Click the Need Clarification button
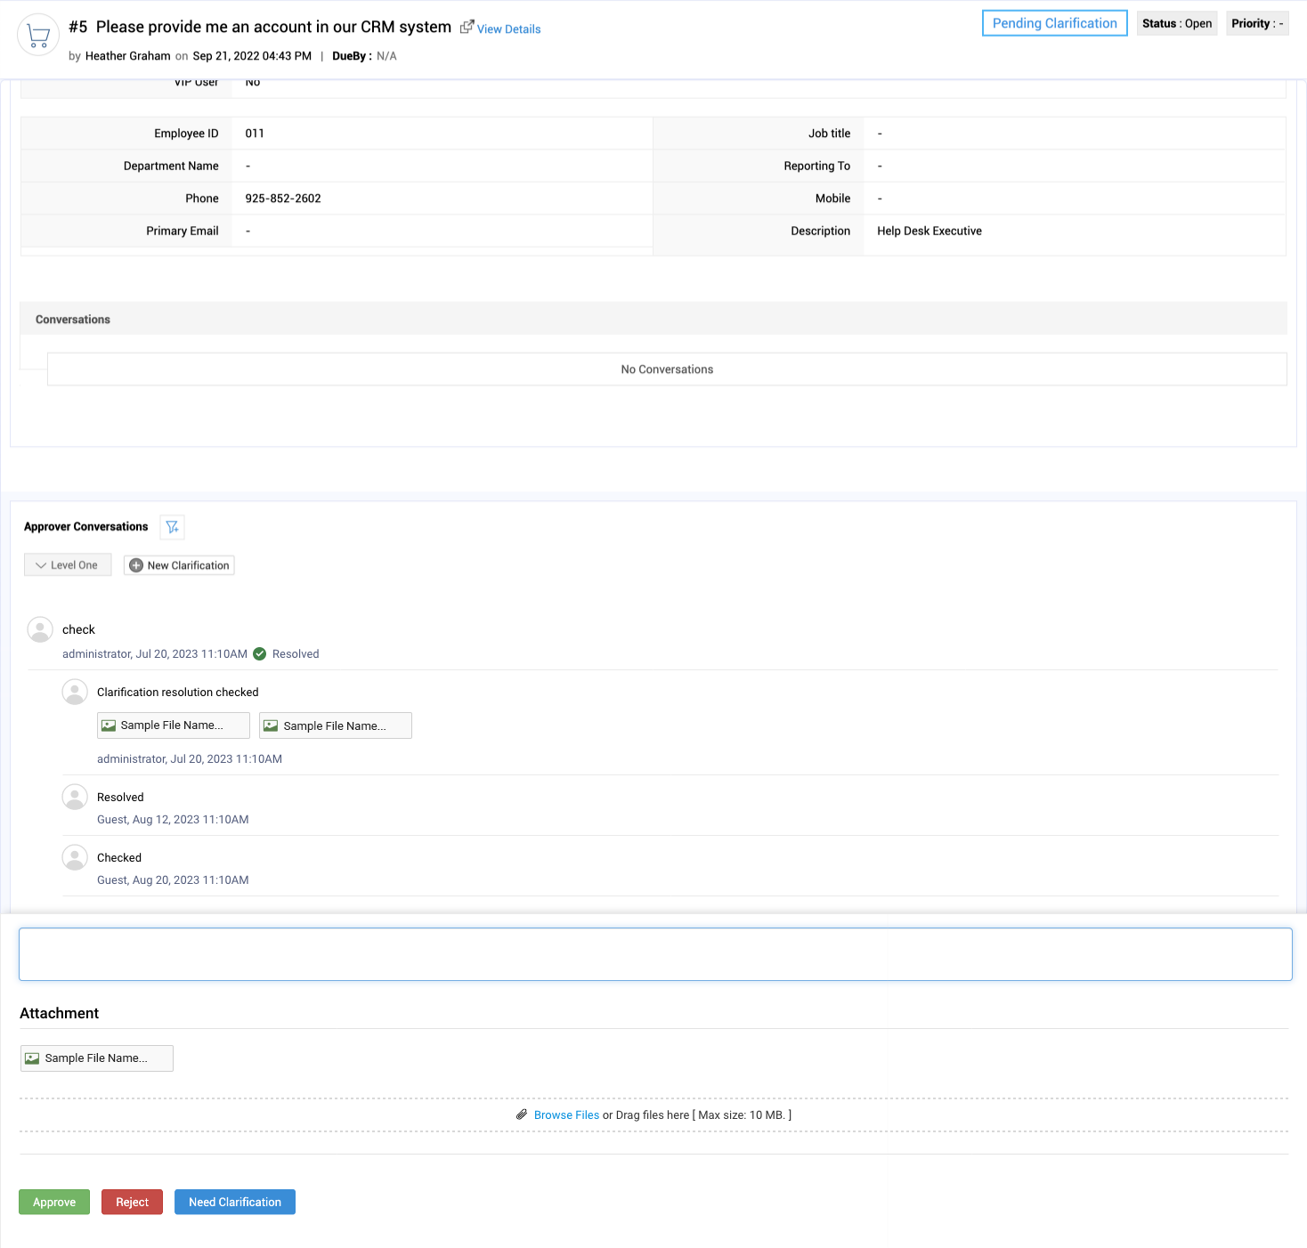 [234, 1202]
